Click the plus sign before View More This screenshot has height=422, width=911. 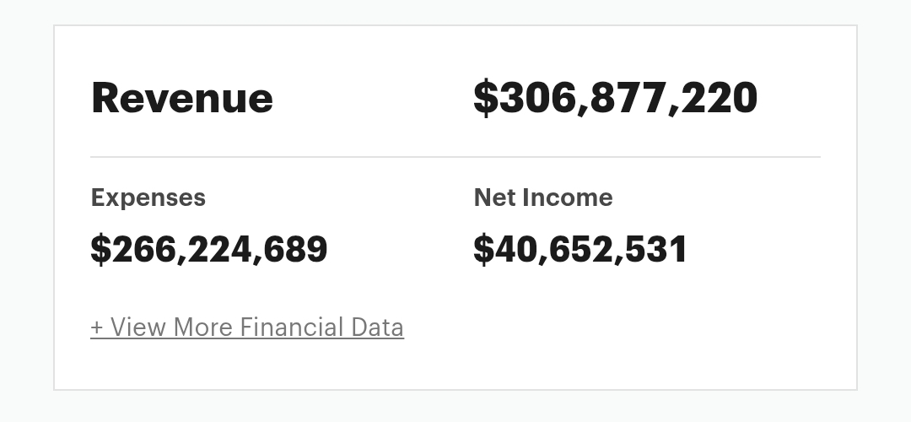(97, 327)
